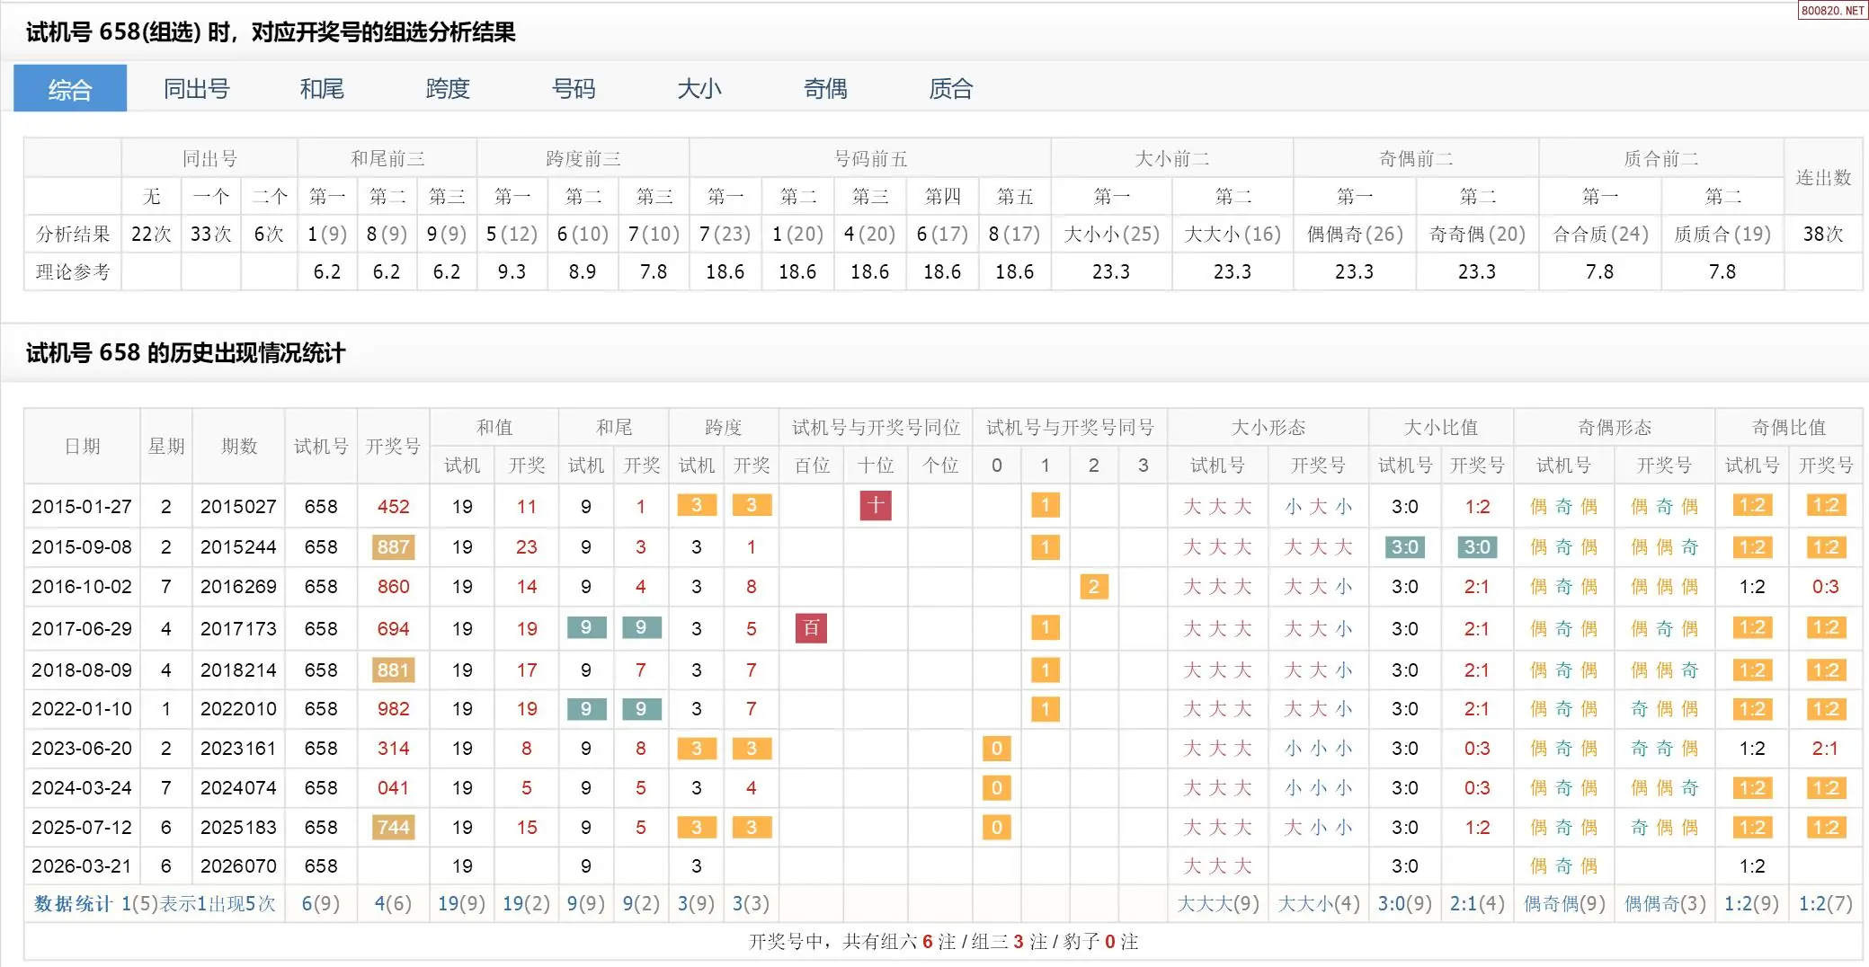The height and width of the screenshot is (967, 1869).
Task: Click issue number 2023161 in the table
Action: pyautogui.click(x=238, y=749)
